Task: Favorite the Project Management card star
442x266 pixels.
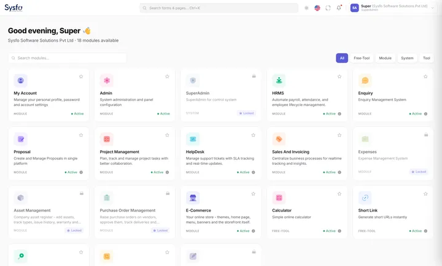Action: click(x=167, y=135)
